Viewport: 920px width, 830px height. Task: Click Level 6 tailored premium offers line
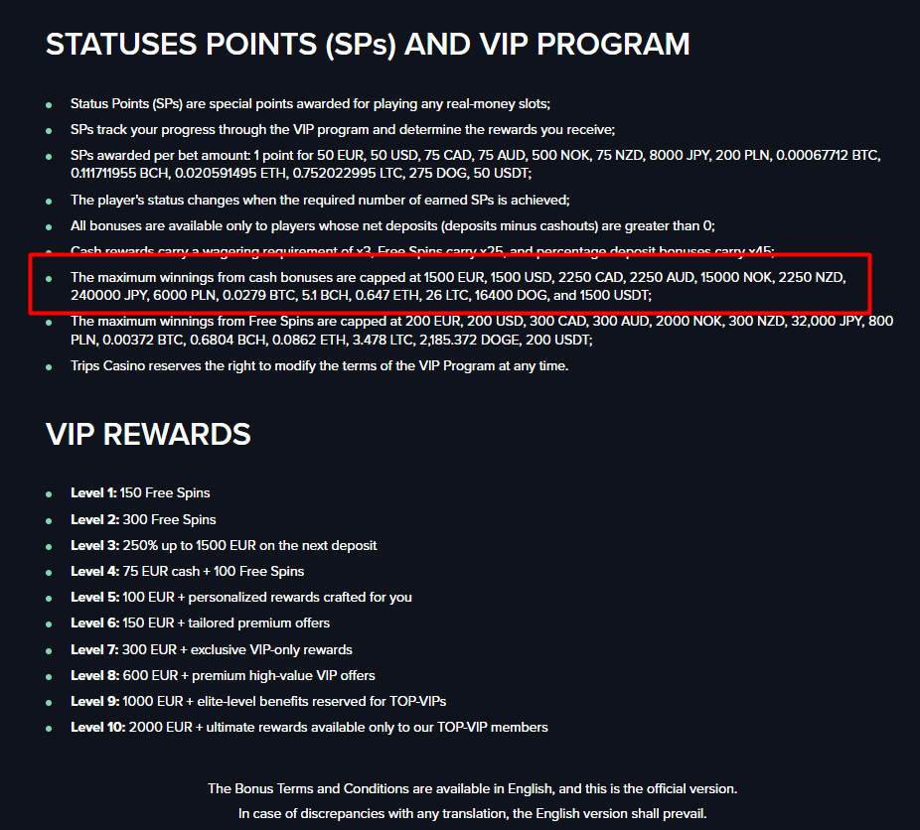click(200, 622)
